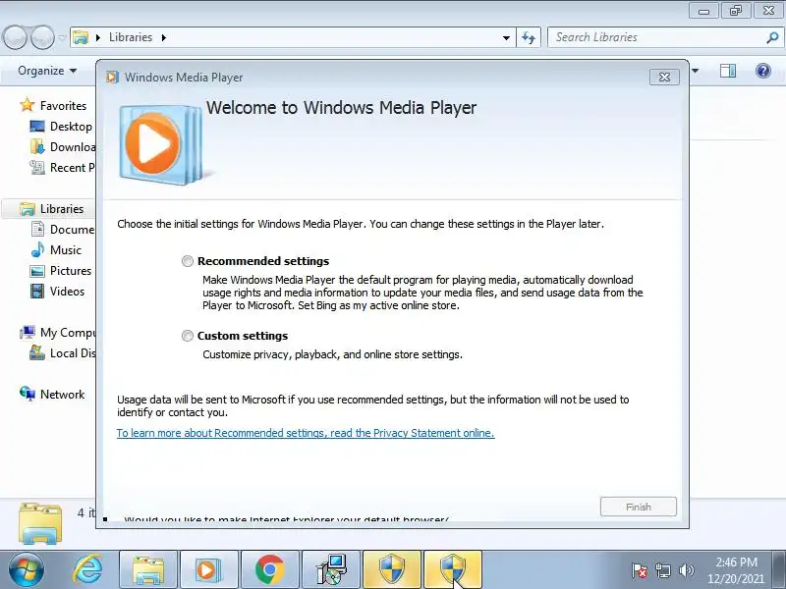The image size is (786, 589).
Task: Select My Computer in navigation pane
Action: click(68, 333)
